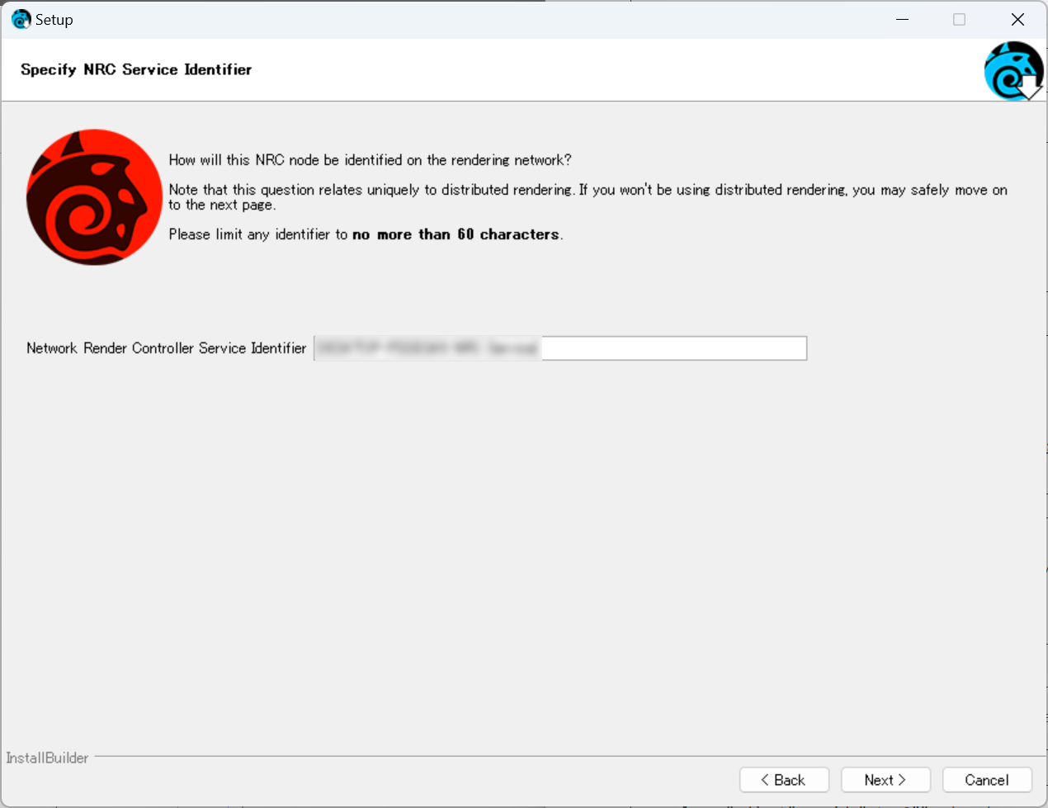The width and height of the screenshot is (1048, 808).
Task: Click the blank area below the identifier field
Action: coord(524,536)
